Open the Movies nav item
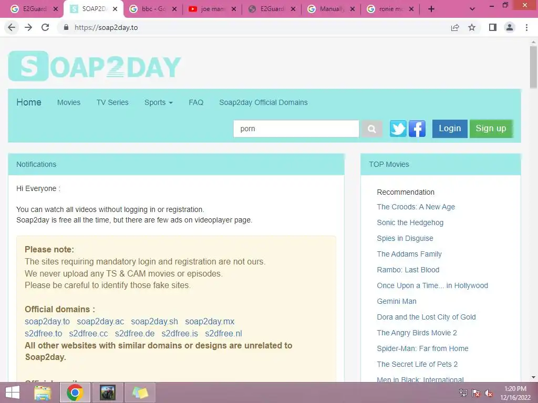The height and width of the screenshot is (403, 538). (x=69, y=102)
